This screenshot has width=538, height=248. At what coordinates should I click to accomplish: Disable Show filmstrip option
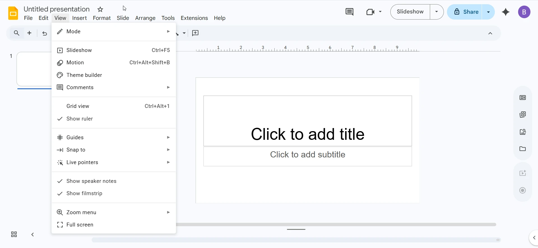click(x=84, y=193)
